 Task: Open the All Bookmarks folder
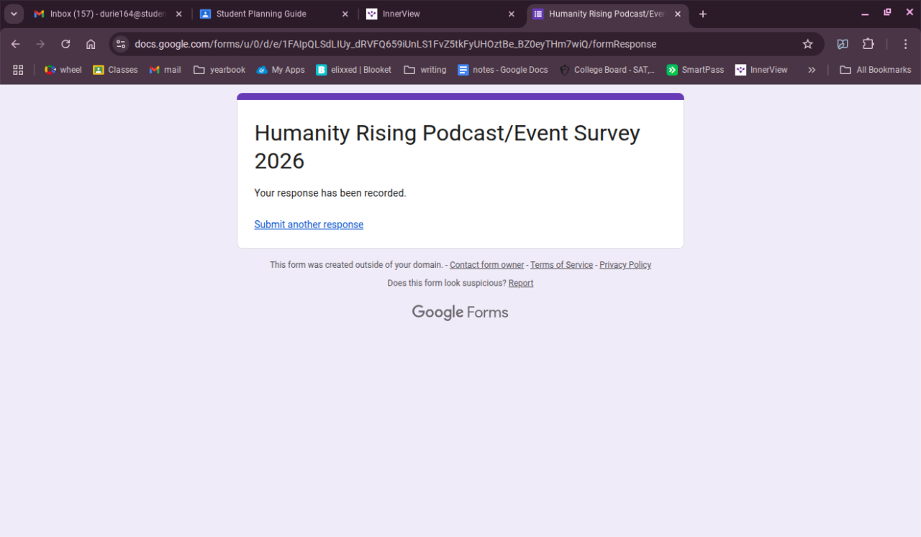point(876,70)
